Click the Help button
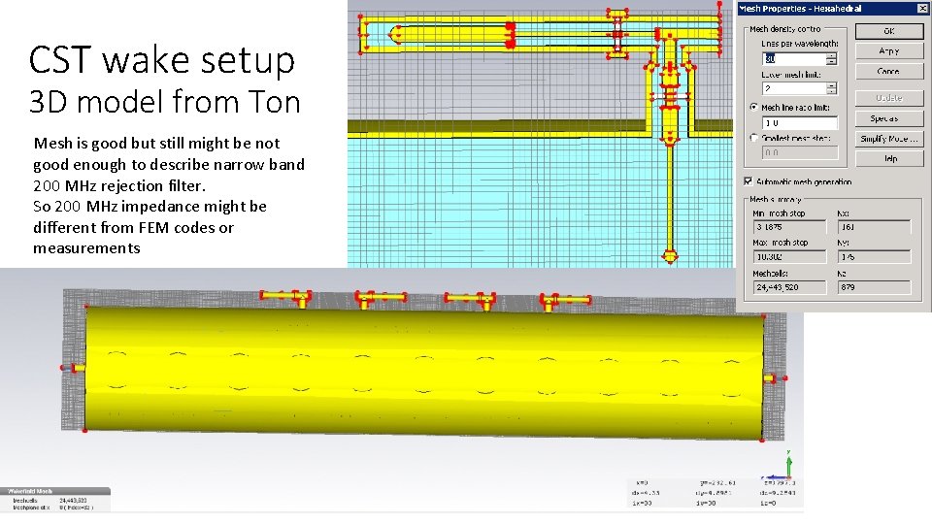The height and width of the screenshot is (524, 932). (888, 158)
